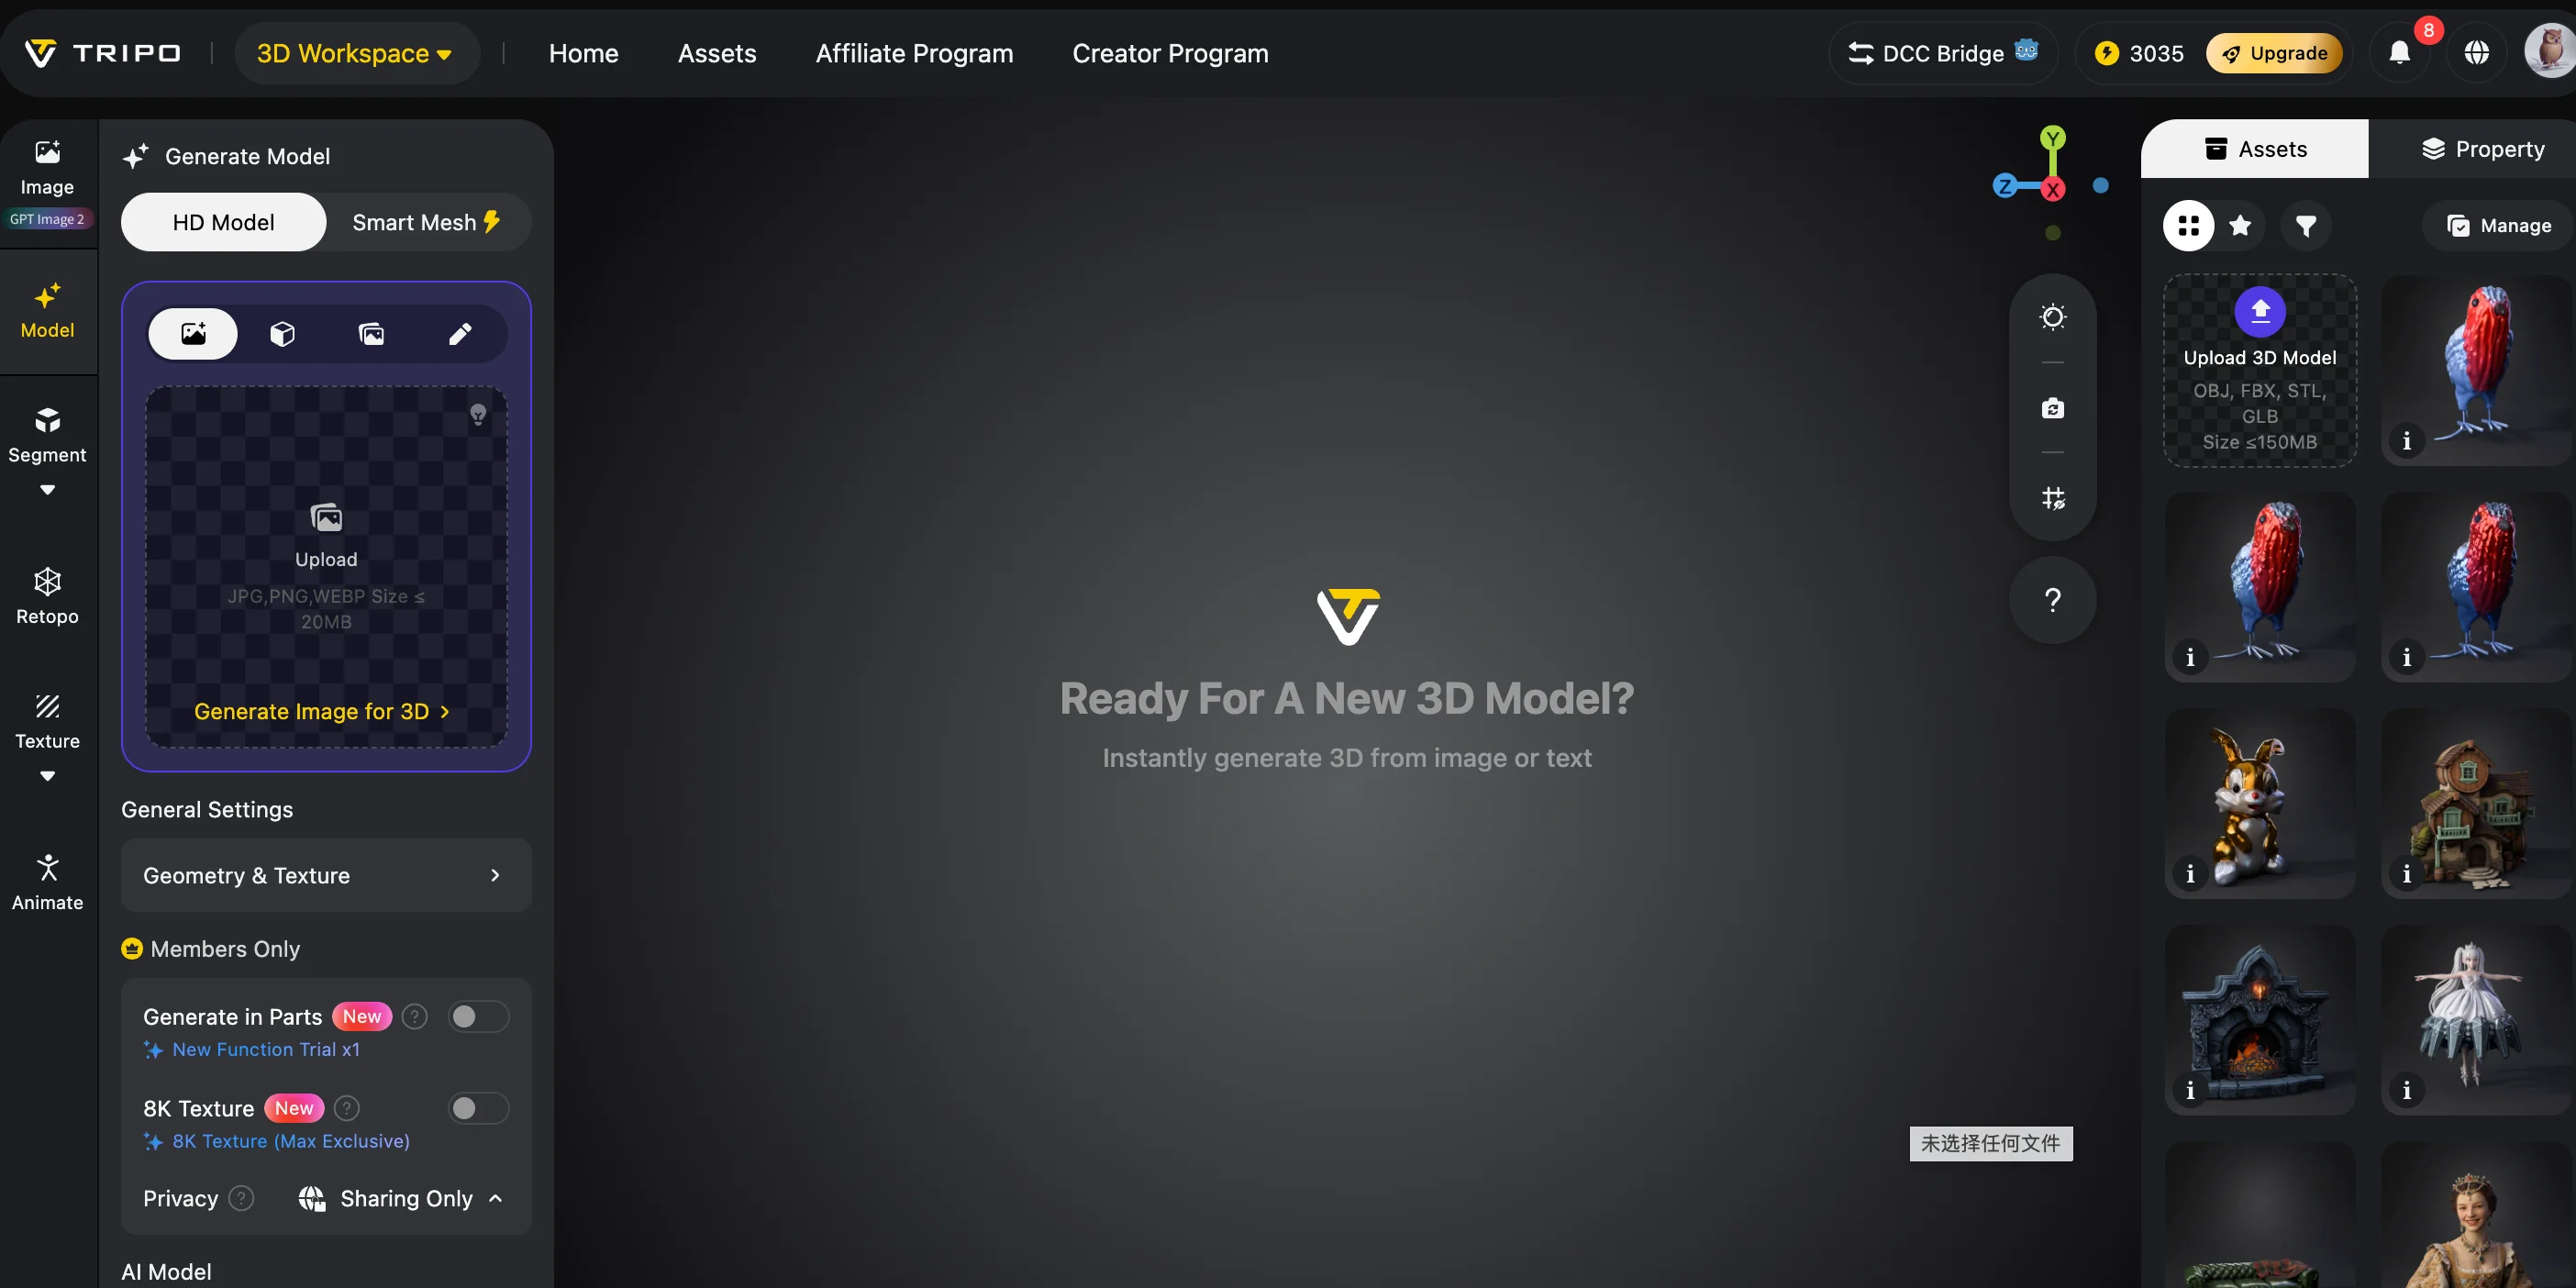Show info for the rabbit model

[2190, 874]
